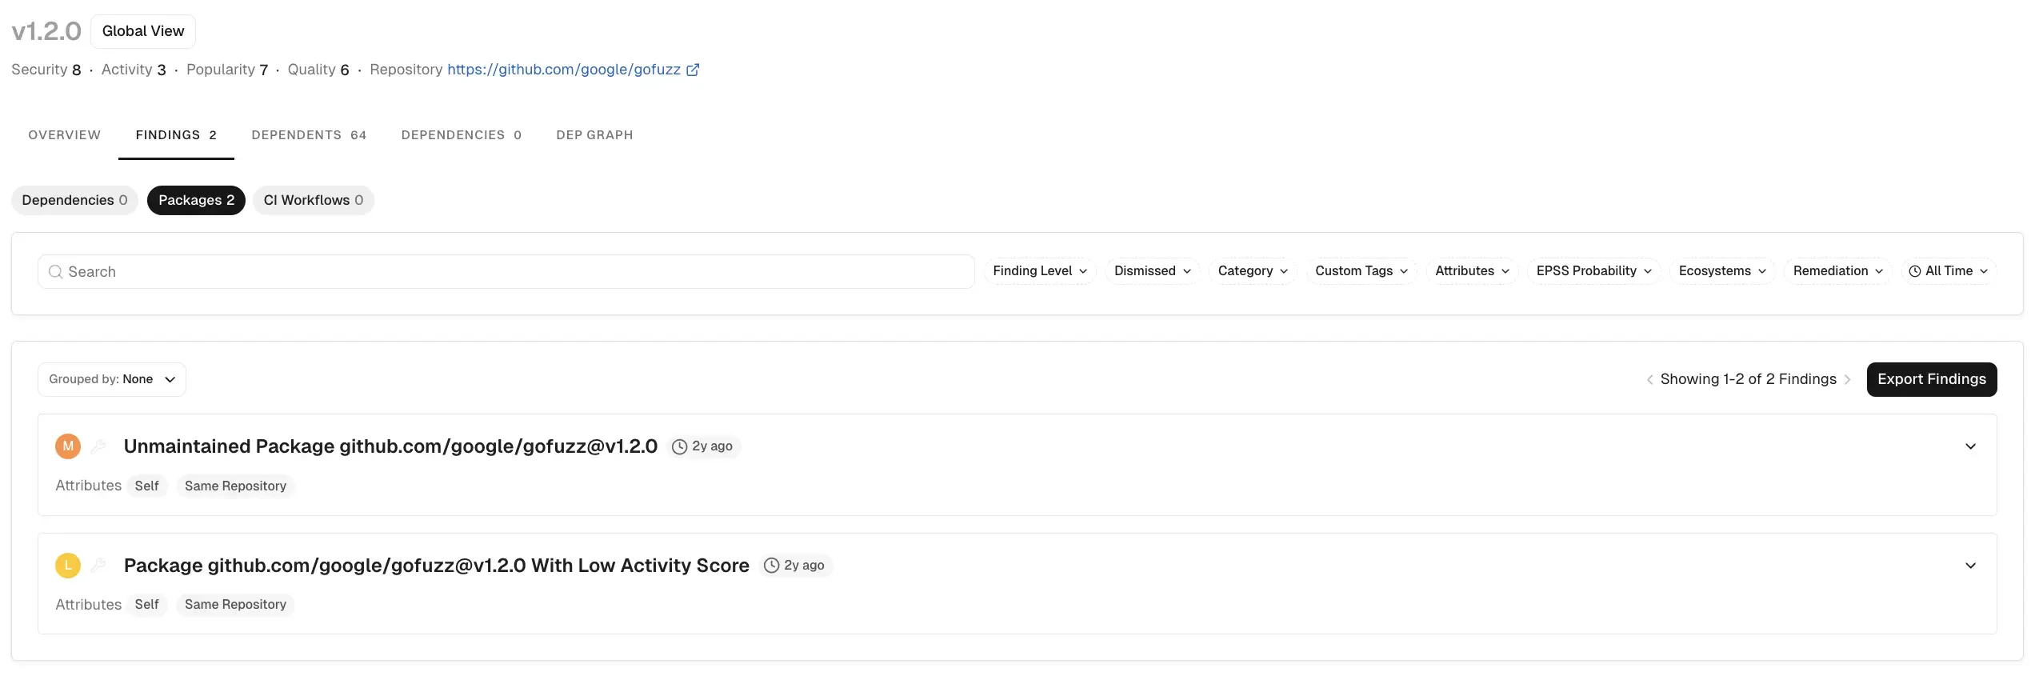Open the github.com/google/gofuzz repository link
Screen dimensions: 2035x680
point(564,70)
